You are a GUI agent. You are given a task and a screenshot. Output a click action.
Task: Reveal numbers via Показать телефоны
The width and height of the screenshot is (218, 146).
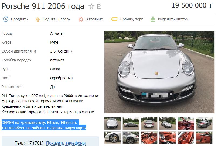point(66,143)
